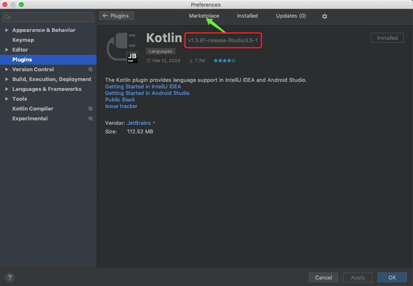Click the project-level icon beside Version Control
Viewport: 413px width, 286px height.
coord(91,69)
